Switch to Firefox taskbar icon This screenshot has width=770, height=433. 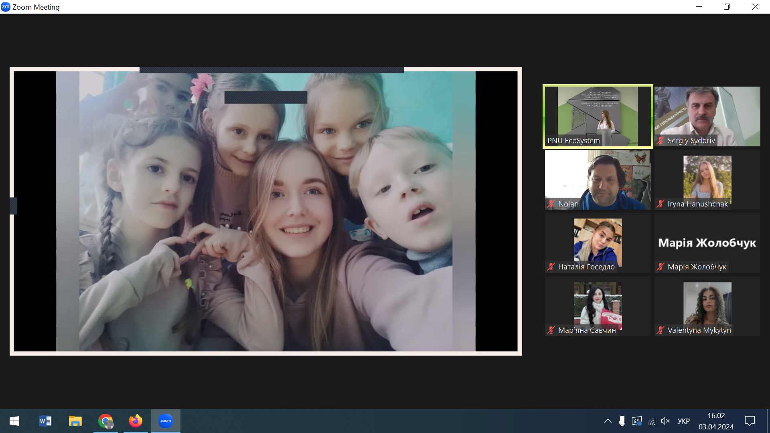136,421
